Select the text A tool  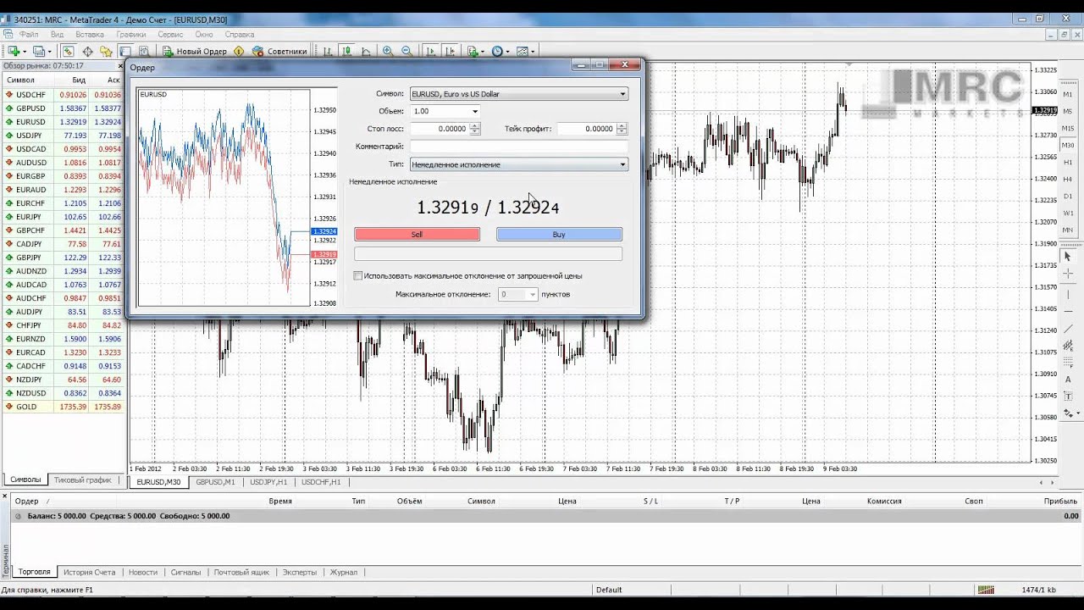click(1068, 379)
